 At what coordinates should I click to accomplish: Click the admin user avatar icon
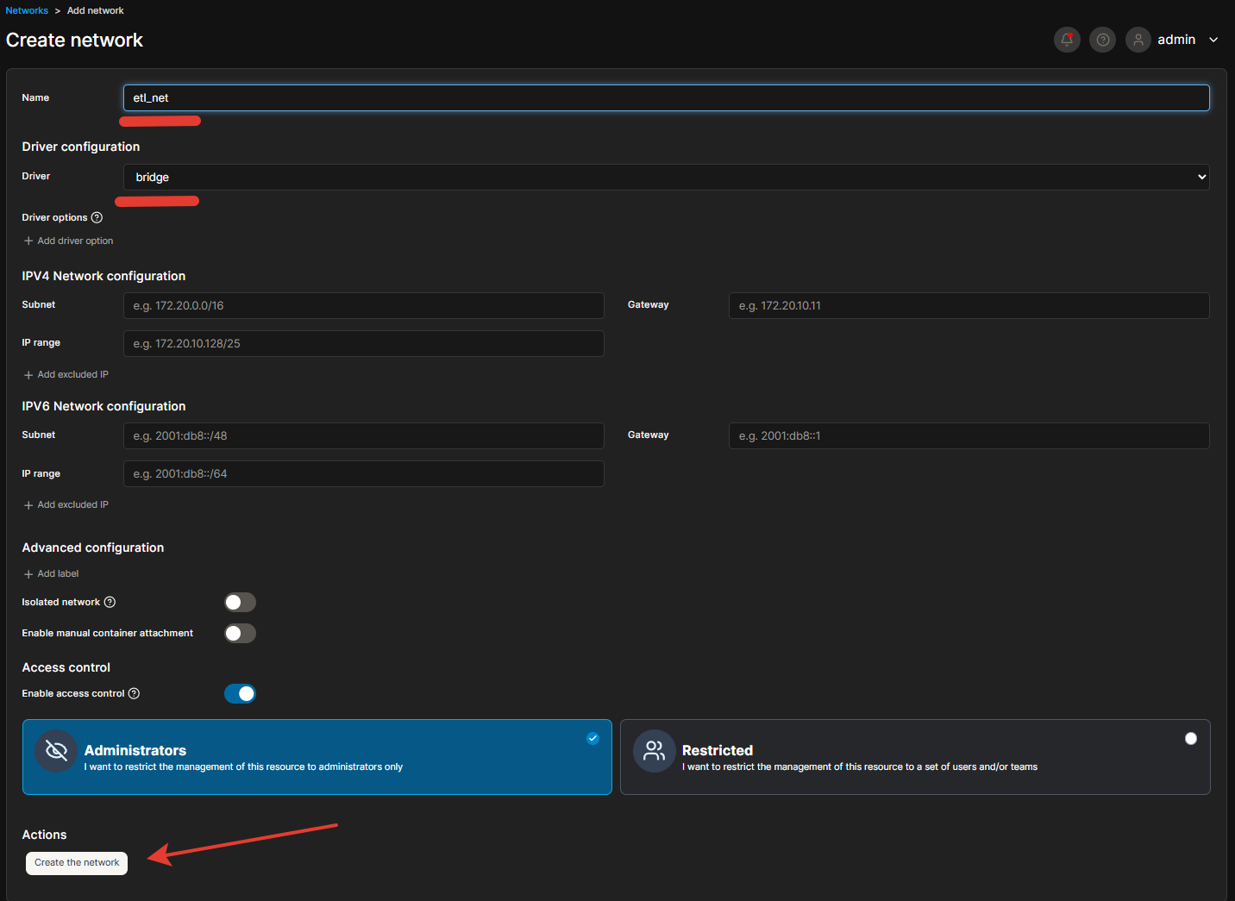(x=1138, y=40)
